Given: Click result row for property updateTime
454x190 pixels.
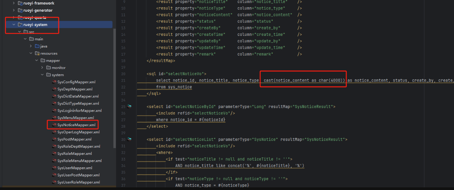Looking at the screenshot, I should (x=229, y=48).
